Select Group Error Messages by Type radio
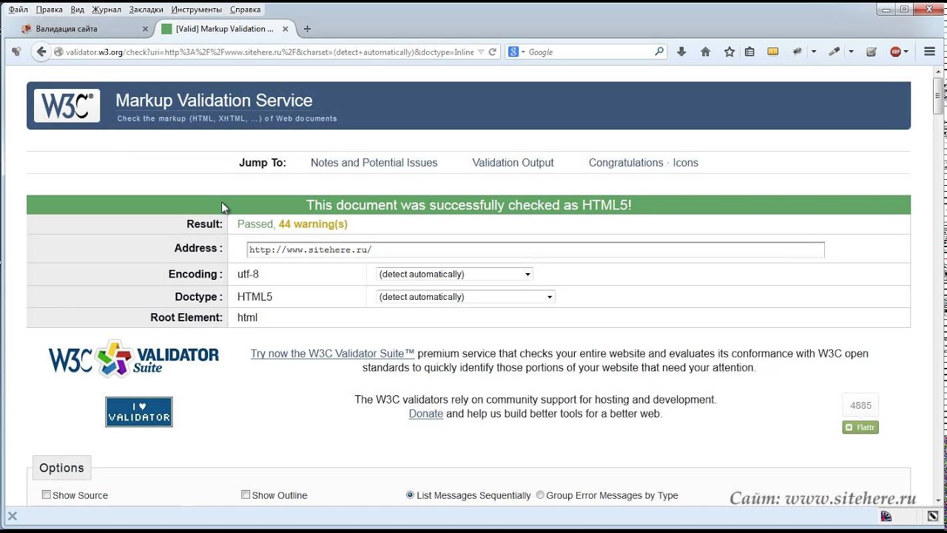This screenshot has height=533, width=947. (x=540, y=495)
